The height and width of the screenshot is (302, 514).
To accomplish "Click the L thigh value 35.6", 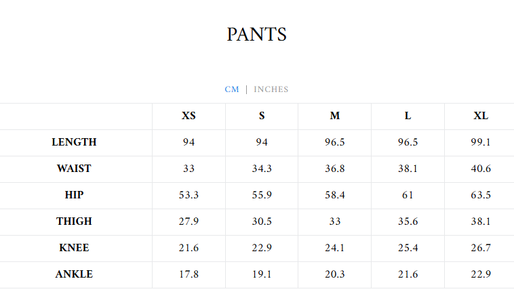I will point(408,221).
